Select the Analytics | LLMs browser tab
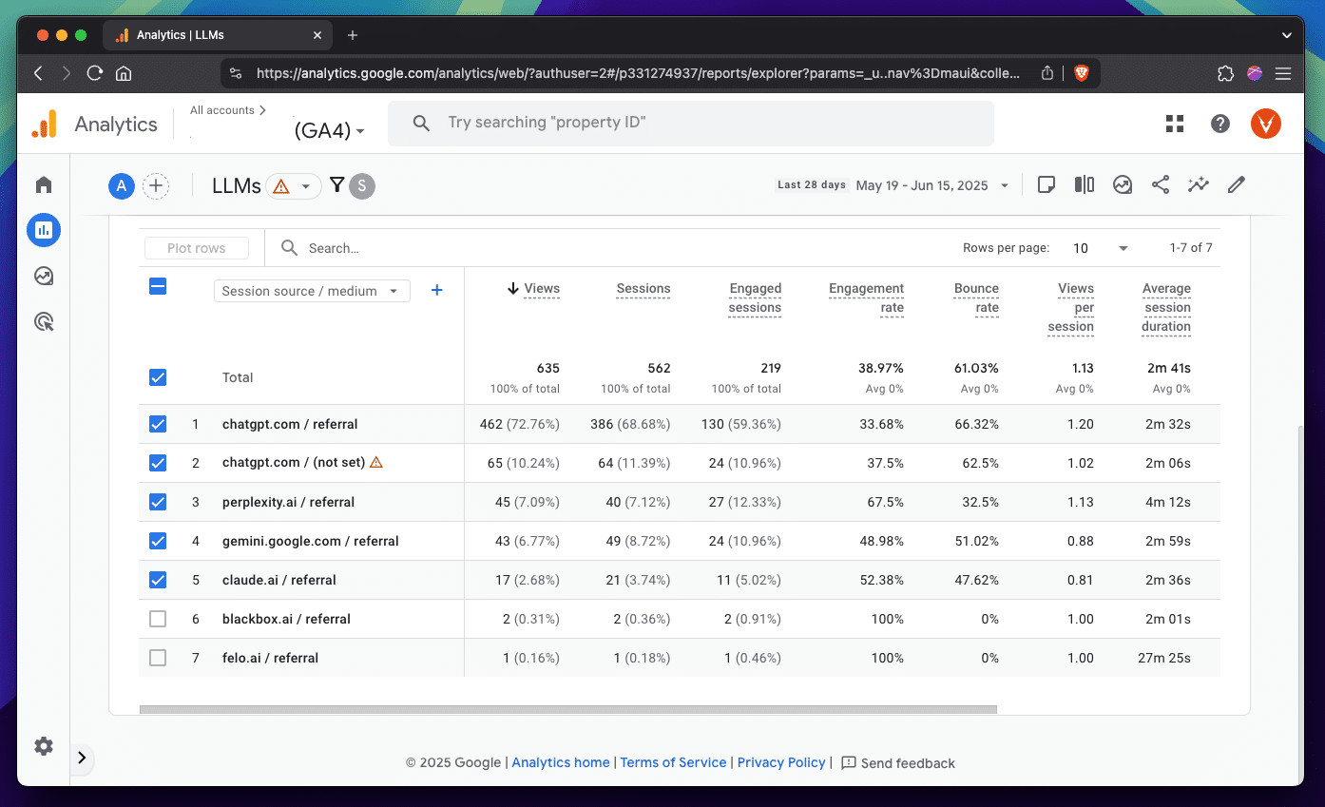 [217, 35]
